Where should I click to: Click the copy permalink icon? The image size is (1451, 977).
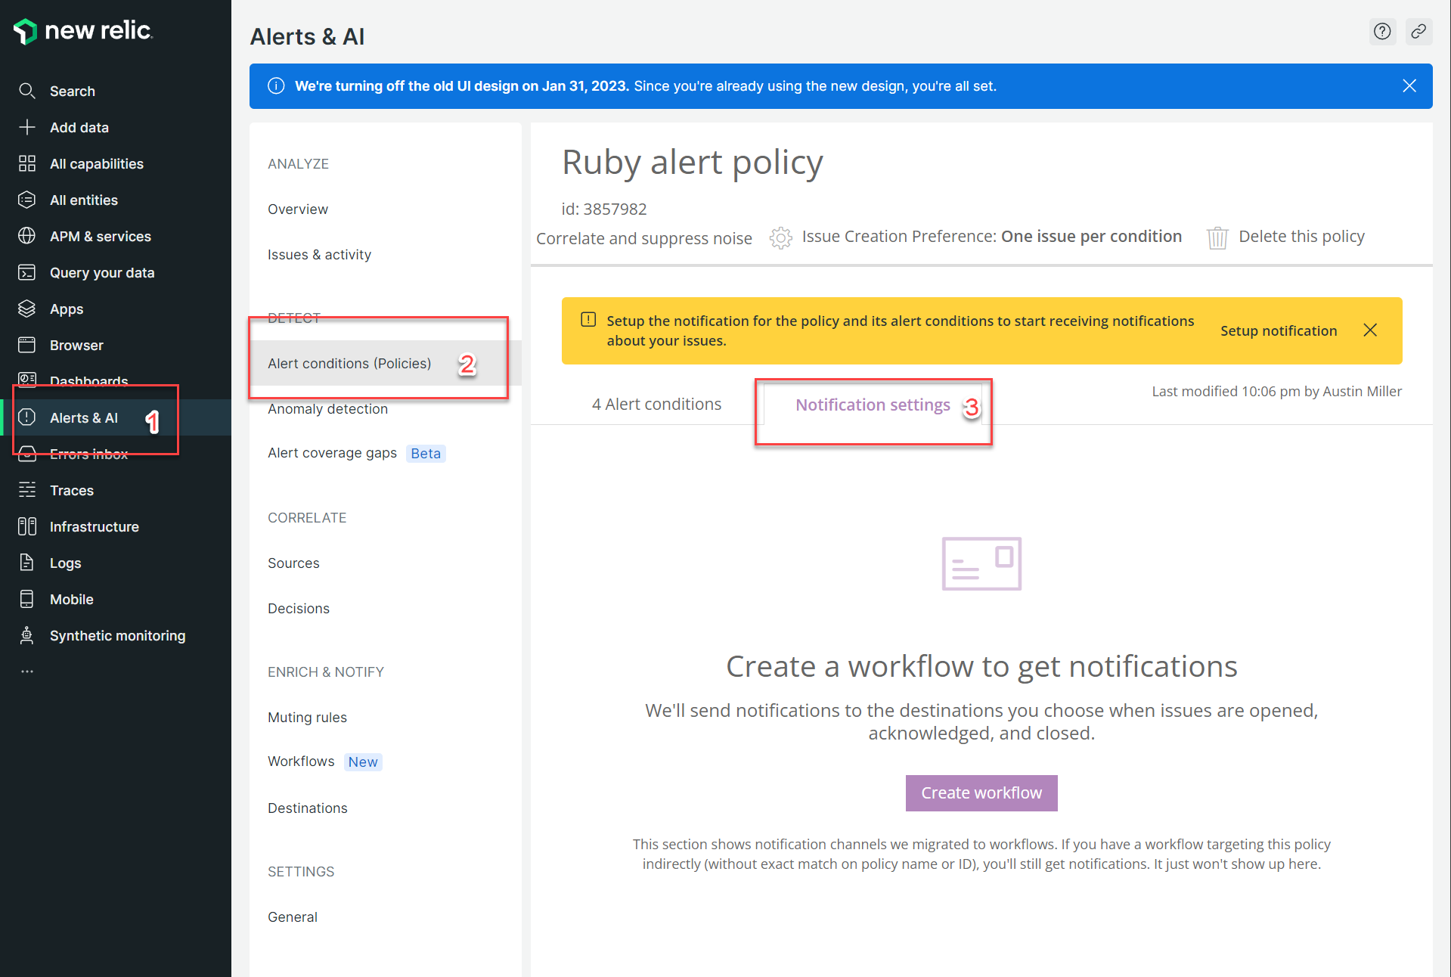click(1418, 32)
